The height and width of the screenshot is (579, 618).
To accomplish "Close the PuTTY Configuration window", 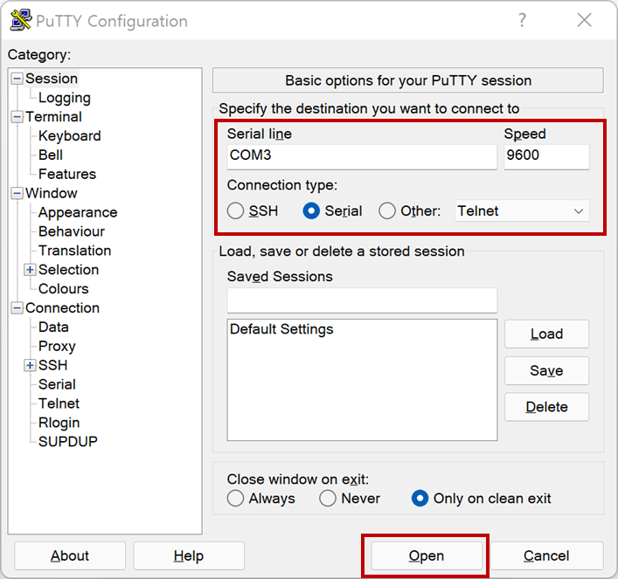I will click(x=584, y=20).
